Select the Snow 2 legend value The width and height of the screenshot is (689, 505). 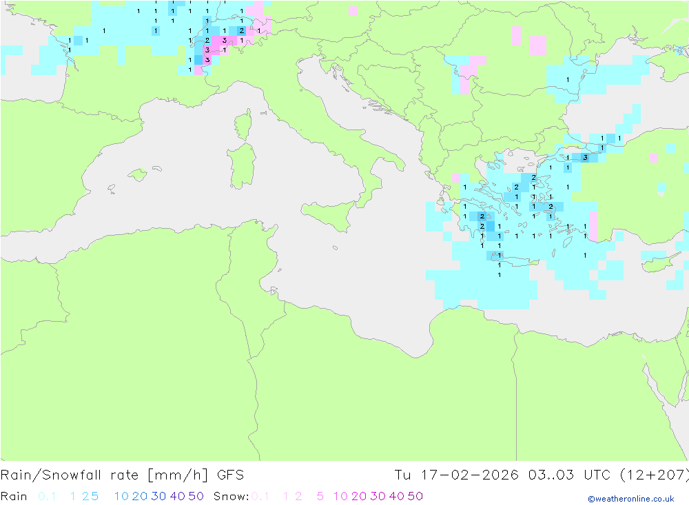(x=298, y=496)
